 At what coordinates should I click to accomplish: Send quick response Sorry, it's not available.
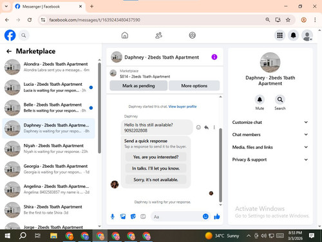[x=156, y=179]
